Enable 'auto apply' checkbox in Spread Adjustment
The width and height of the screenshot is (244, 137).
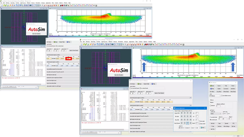(x=199, y=121)
